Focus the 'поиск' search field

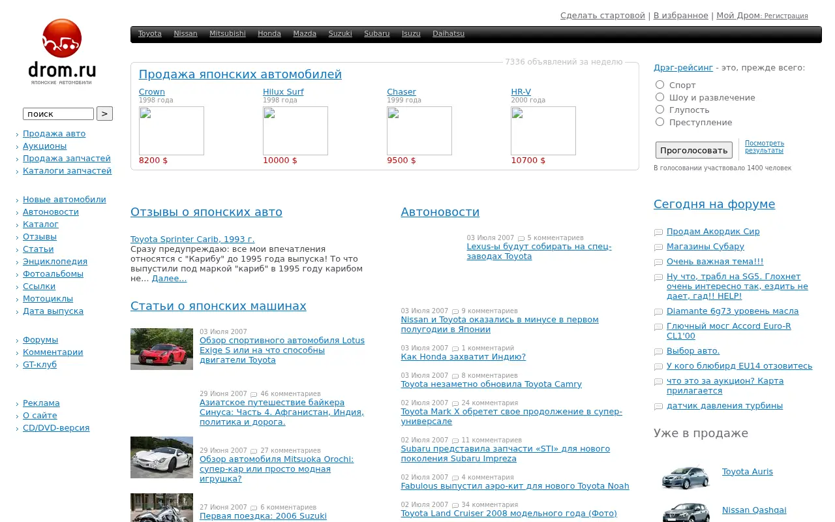pos(58,114)
